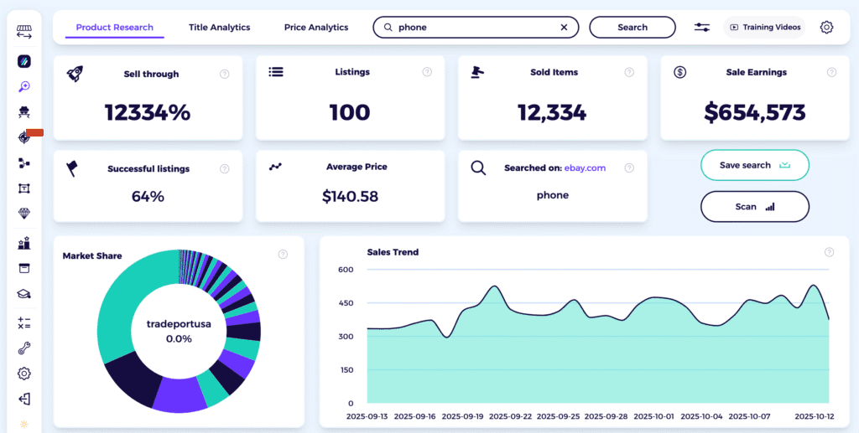Click the Save search button
859x433 pixels.
[754, 165]
